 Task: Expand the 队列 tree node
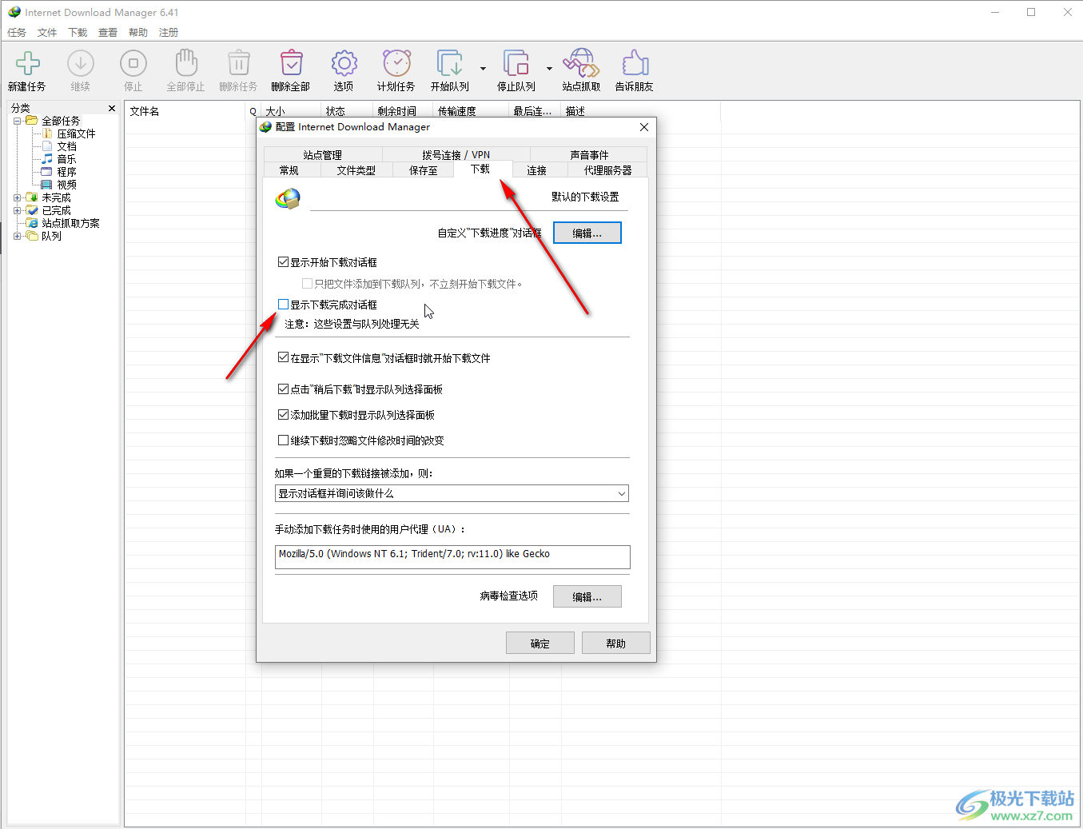click(18, 236)
